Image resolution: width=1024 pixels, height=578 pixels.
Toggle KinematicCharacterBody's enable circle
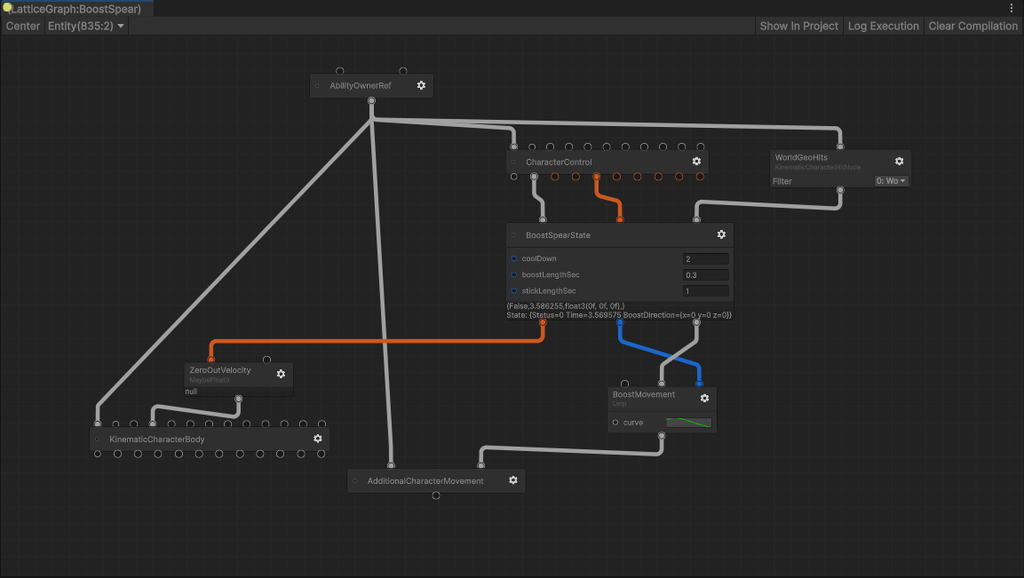pos(98,438)
